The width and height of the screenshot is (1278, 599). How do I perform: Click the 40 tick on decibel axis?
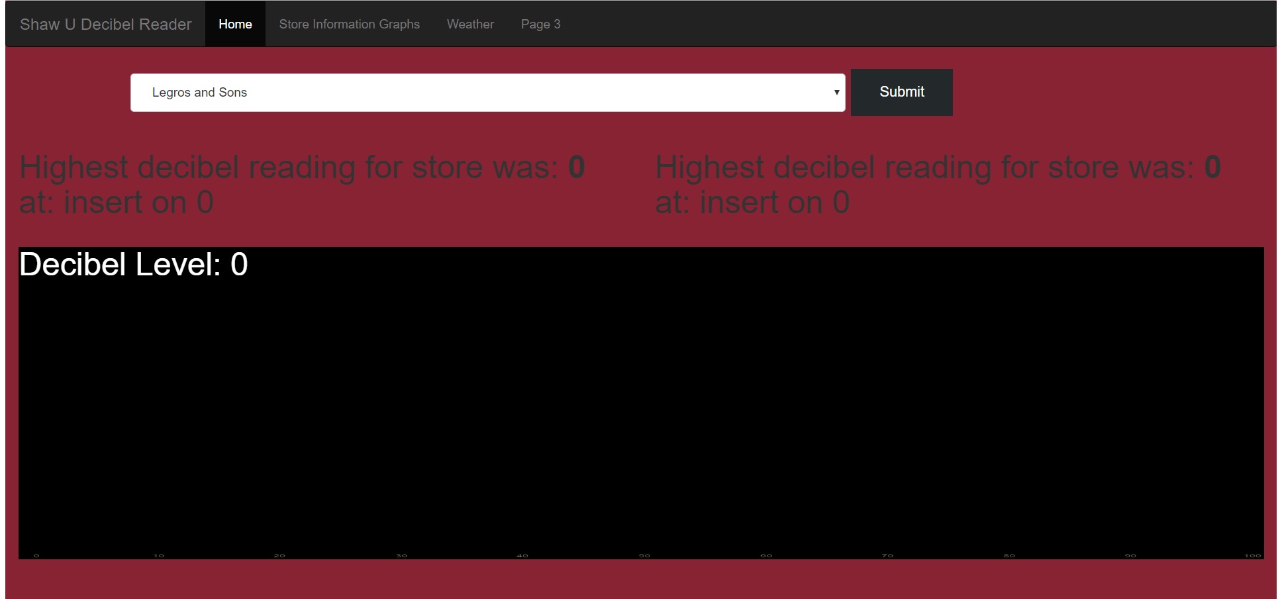522,555
